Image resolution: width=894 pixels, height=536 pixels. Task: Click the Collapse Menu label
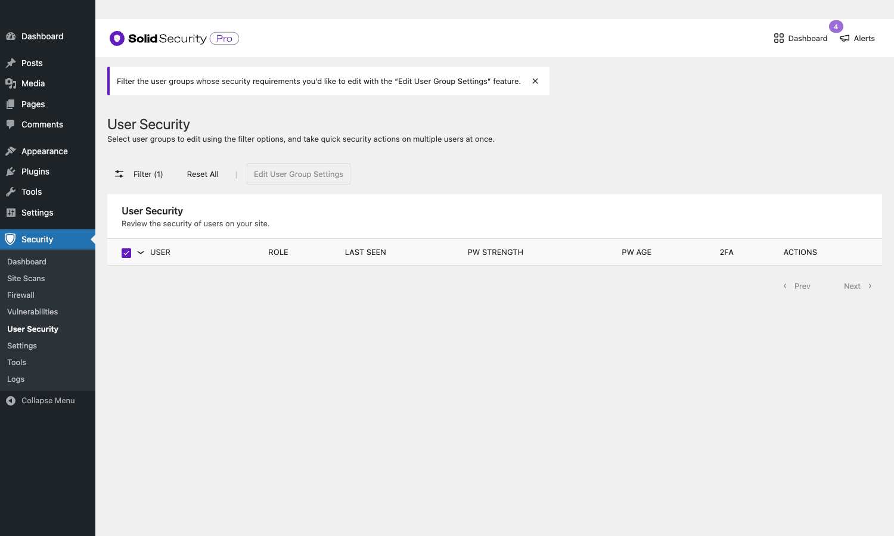point(48,401)
